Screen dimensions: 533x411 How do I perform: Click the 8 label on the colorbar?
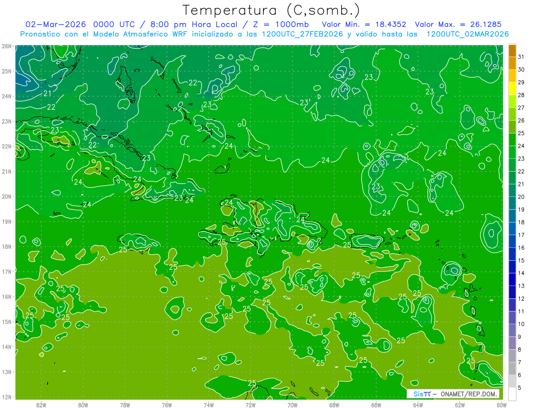click(520, 350)
